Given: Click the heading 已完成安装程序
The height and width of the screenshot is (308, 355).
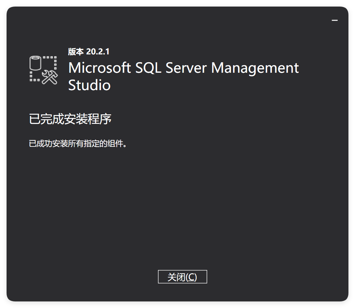Looking at the screenshot, I should coord(70,119).
